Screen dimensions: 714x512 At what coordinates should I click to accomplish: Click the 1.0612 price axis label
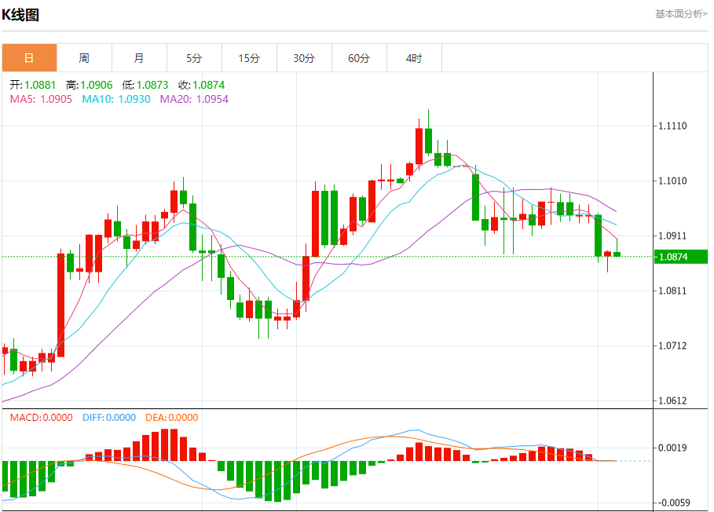click(x=673, y=401)
